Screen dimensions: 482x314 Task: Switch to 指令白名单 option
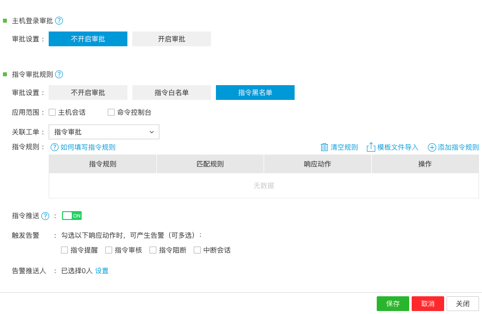171,93
